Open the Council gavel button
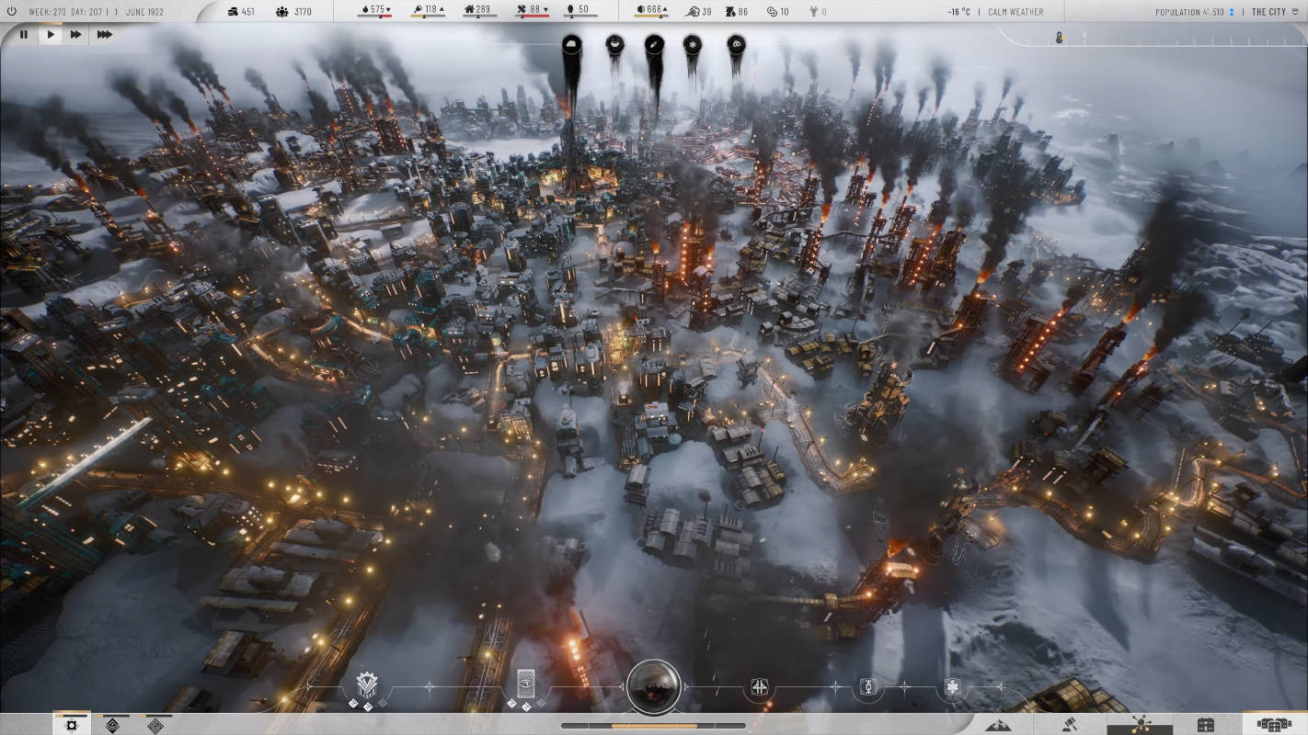This screenshot has width=1308, height=735. (x=1069, y=724)
